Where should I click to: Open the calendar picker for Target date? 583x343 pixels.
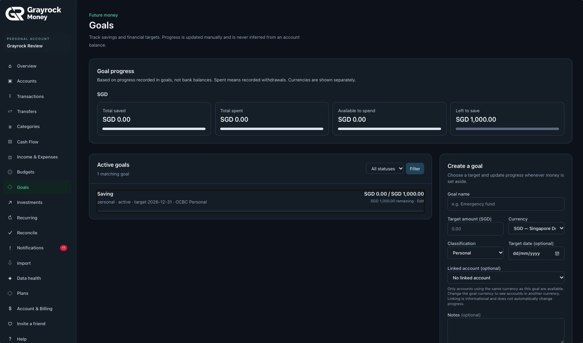tap(557, 253)
